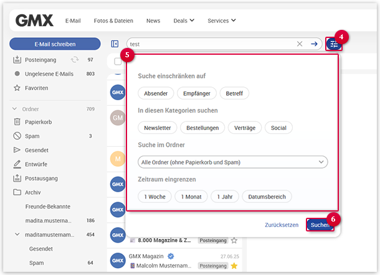Screen dimensions: 380x275
Task: Toggle the Betreff search filter
Action: tap(234, 93)
